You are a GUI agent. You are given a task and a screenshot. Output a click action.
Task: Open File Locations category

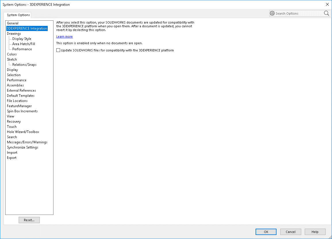point(17,101)
